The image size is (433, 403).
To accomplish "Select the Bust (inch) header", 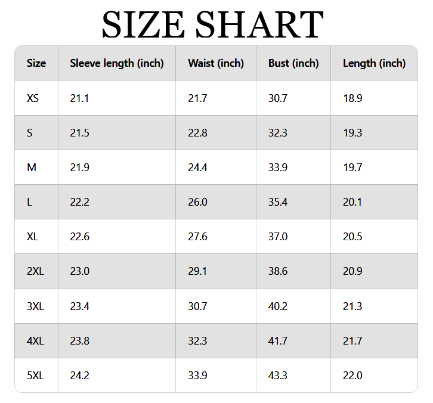I will [293, 63].
